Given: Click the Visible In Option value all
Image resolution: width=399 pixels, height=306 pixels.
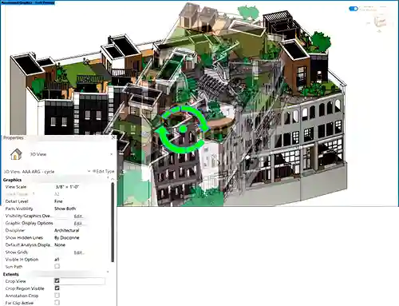Looking at the screenshot, I should pyautogui.click(x=57, y=260).
